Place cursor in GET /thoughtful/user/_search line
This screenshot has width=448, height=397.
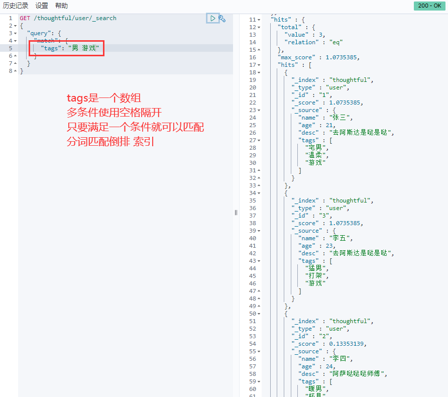(68, 18)
